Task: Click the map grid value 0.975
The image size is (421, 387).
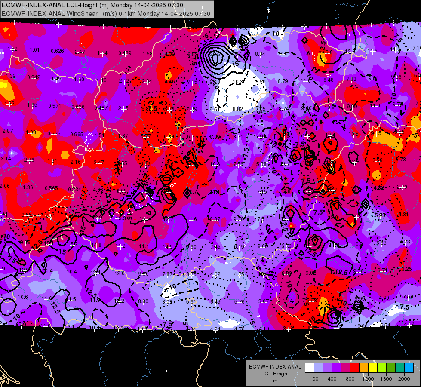Action: [54, 133]
